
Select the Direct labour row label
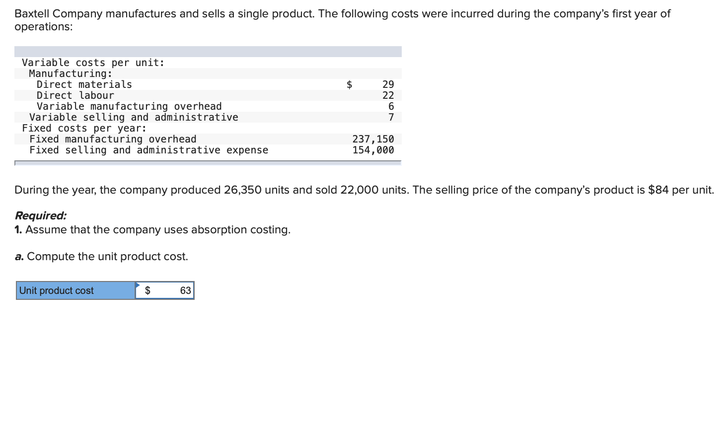(x=75, y=95)
